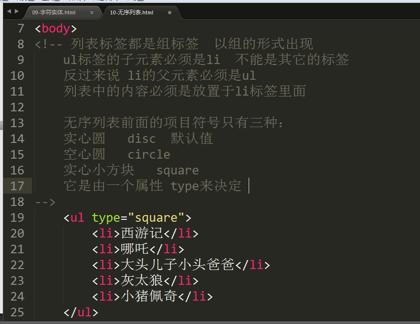Click comment text 以组的形式出现
Viewport: 420px width, 324px height.
(x=263, y=43)
